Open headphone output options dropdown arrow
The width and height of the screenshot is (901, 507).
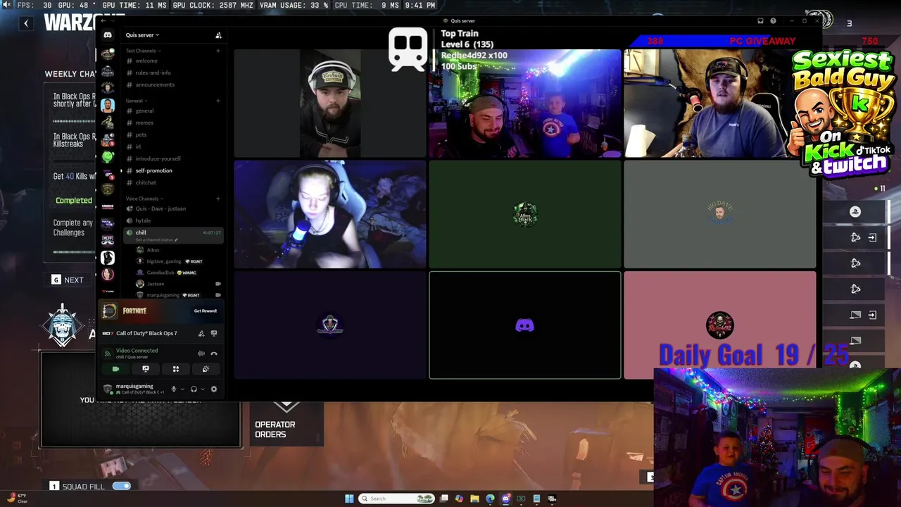(202, 389)
